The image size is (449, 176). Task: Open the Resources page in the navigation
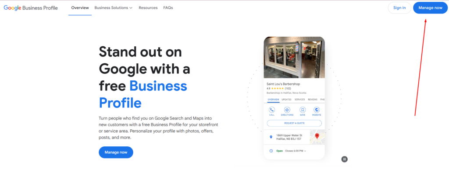148,8
